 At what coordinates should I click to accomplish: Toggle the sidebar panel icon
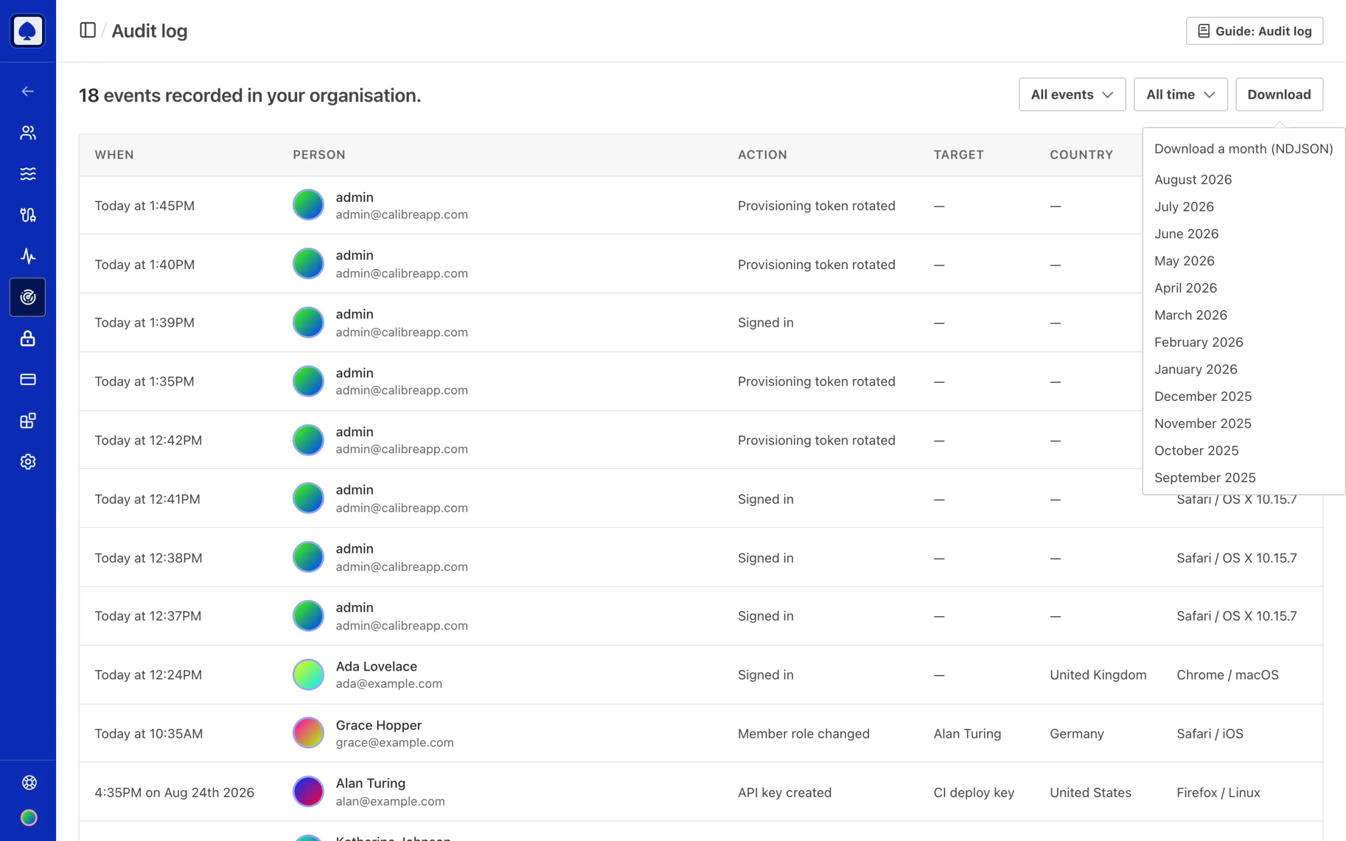tap(87, 30)
